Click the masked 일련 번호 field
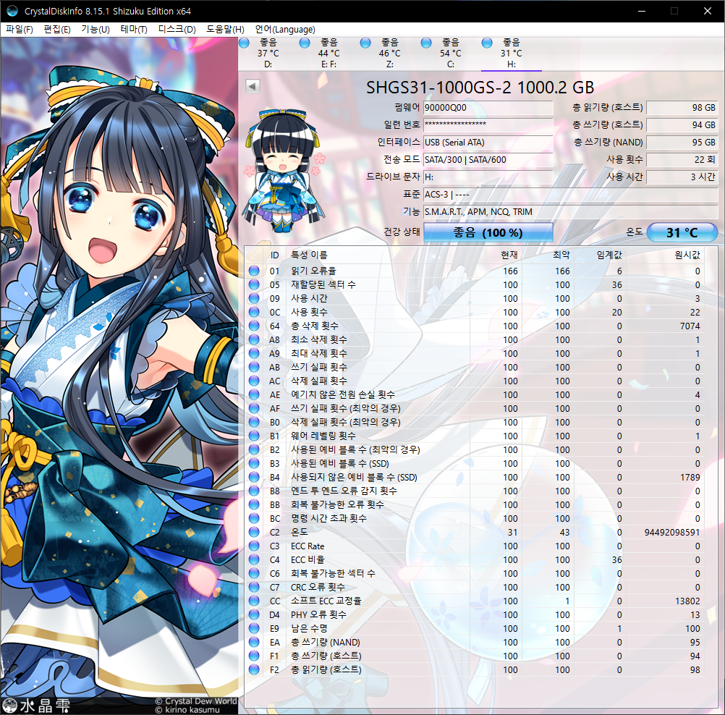 point(488,125)
